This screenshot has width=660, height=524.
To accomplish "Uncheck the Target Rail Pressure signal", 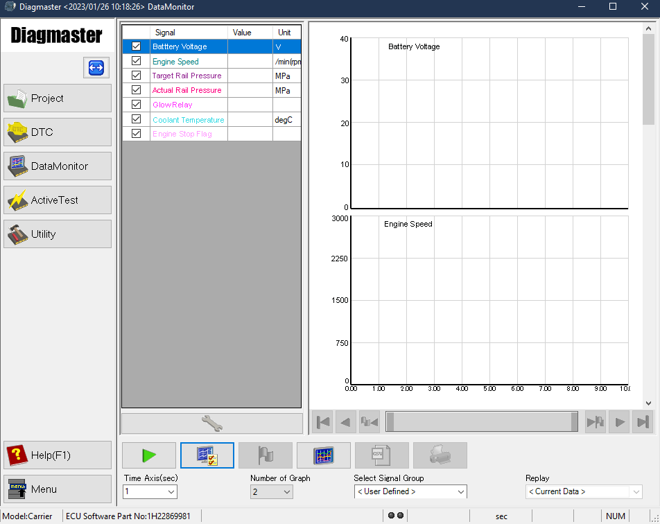I will pyautogui.click(x=136, y=76).
